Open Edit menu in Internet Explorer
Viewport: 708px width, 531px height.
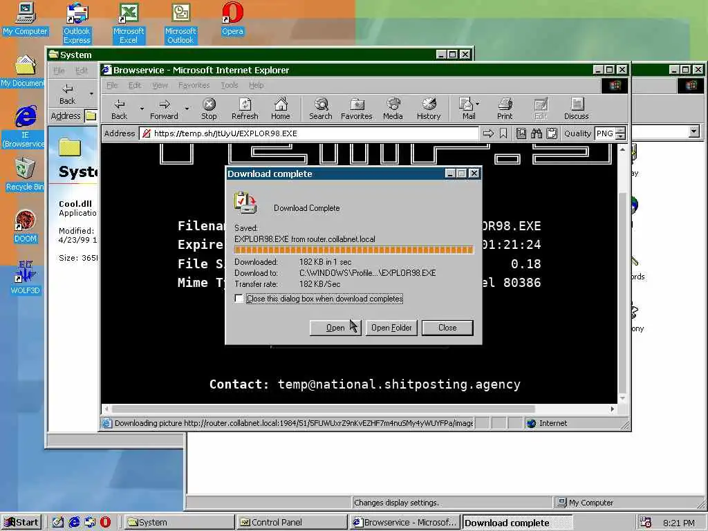tap(135, 85)
